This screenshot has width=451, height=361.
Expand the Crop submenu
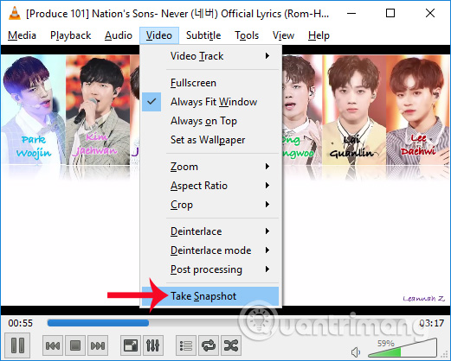pos(210,205)
